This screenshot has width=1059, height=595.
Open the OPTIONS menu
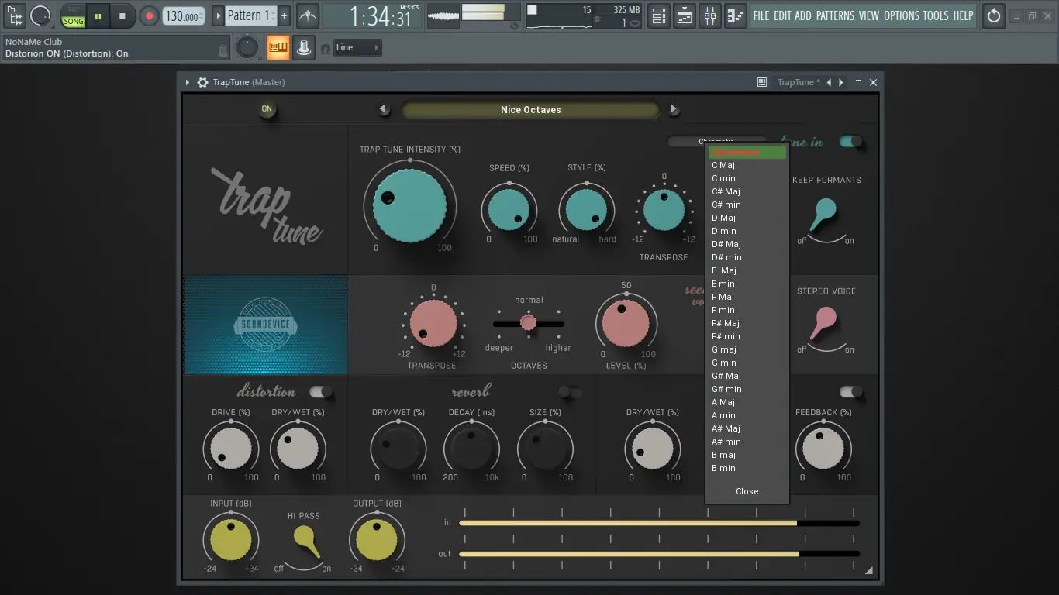click(x=902, y=15)
